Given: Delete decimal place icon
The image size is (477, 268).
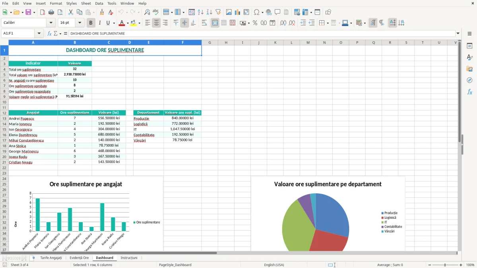Looking at the screenshot, I should click(x=292, y=23).
